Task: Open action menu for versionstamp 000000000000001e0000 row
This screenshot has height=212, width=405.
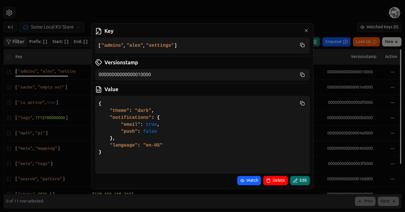Action: click(393, 87)
